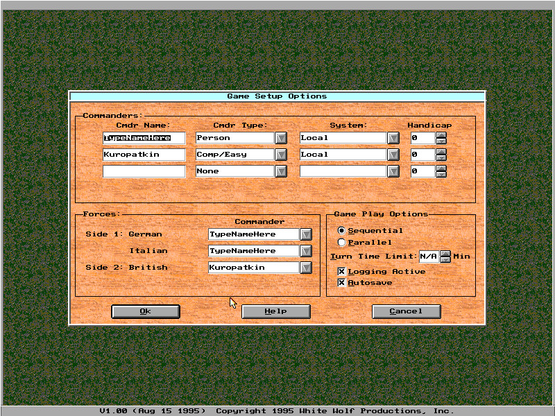The image size is (555, 416).
Task: Click the Handicap column header
Action: pos(429,125)
